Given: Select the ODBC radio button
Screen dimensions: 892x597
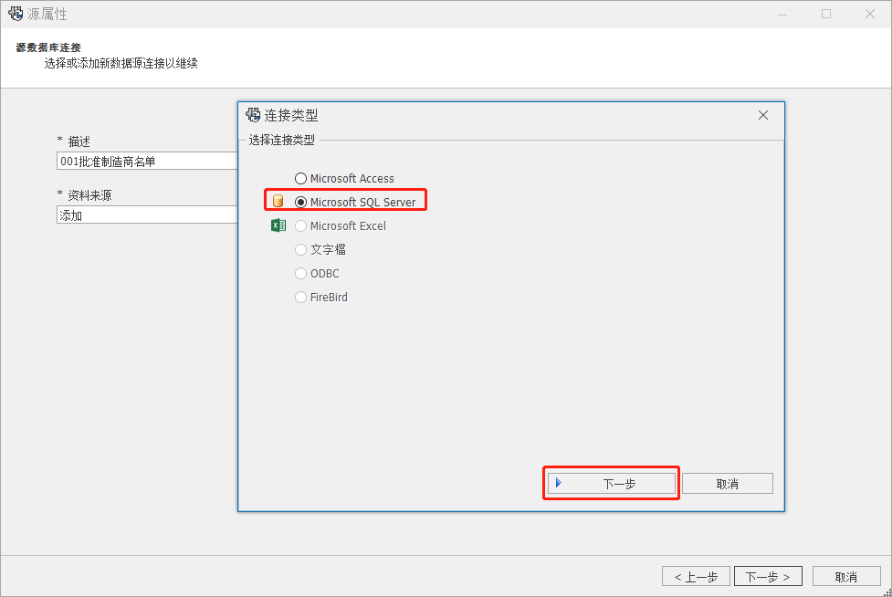Looking at the screenshot, I should (301, 273).
